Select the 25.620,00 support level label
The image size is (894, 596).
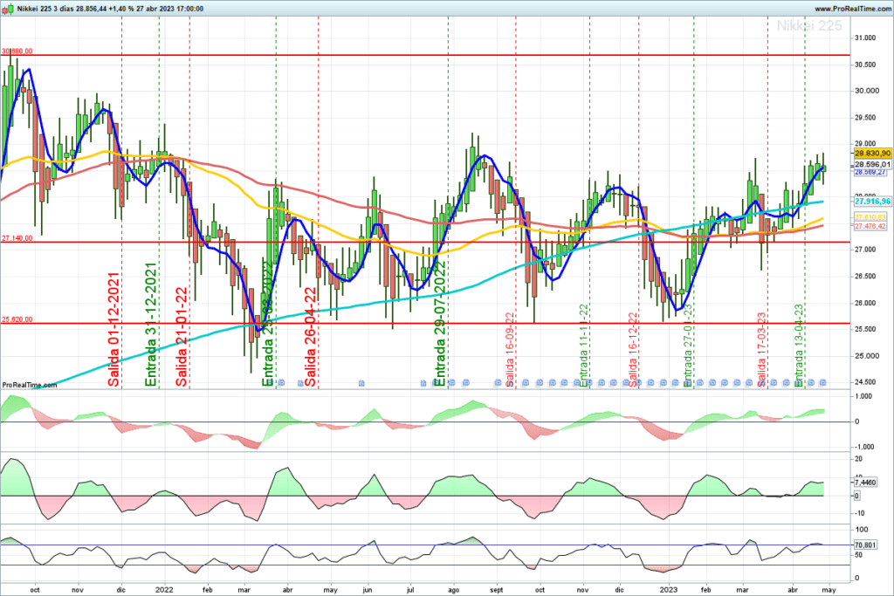point(17,319)
